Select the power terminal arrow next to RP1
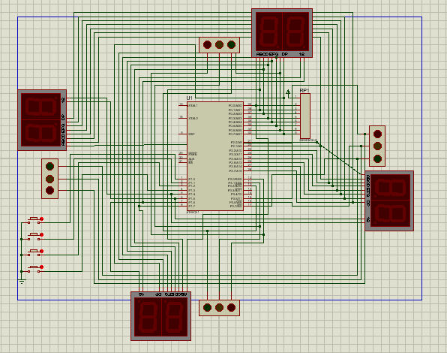Screen dimensions: 447x353 pos(288,92)
